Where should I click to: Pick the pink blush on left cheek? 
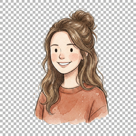(54, 56)
